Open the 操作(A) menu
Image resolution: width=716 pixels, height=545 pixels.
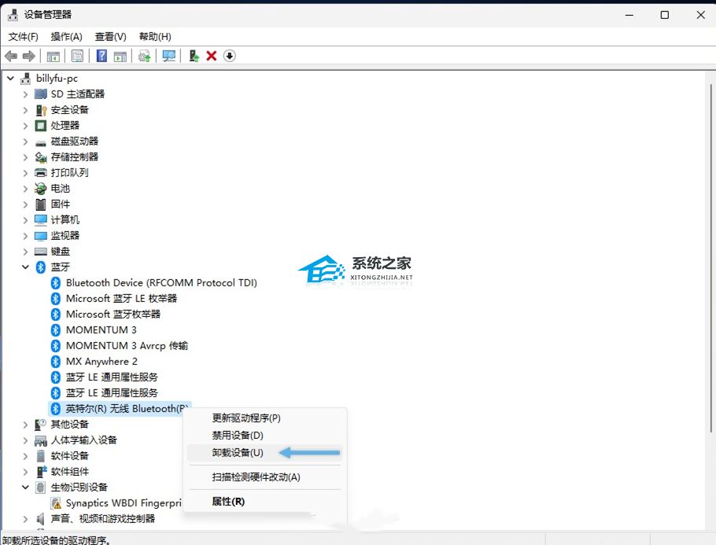tap(66, 36)
